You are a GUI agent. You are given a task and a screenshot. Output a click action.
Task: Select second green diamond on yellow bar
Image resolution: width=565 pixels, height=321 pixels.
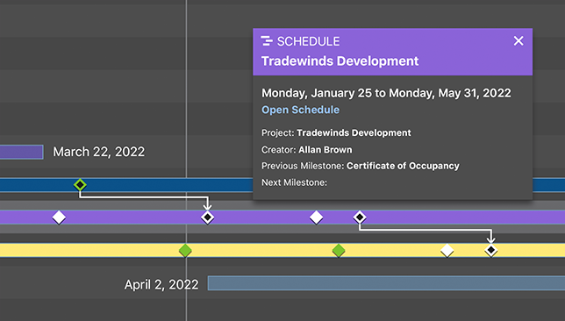click(x=339, y=250)
